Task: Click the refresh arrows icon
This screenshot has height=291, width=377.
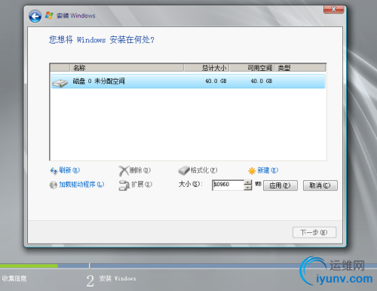Action: pyautogui.click(x=54, y=171)
